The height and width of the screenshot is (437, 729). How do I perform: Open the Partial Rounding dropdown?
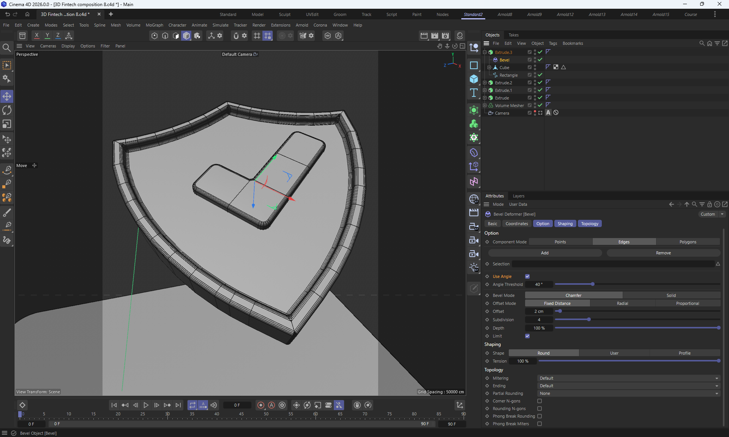point(628,393)
